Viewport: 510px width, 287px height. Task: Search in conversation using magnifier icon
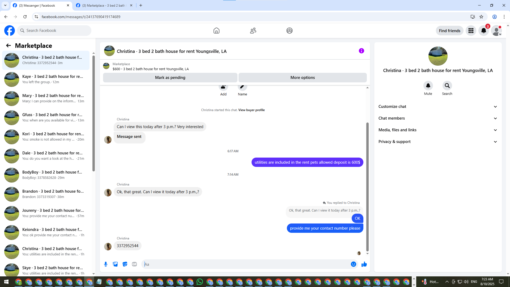point(447,86)
